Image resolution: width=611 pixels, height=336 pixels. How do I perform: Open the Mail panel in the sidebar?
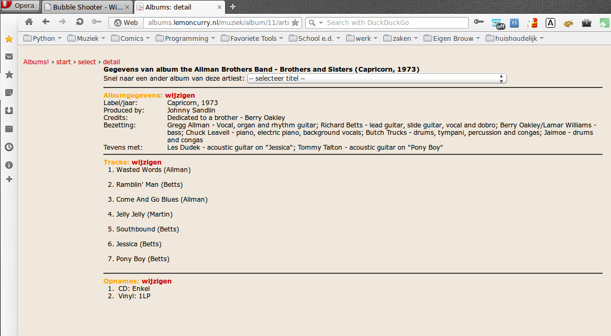(x=9, y=57)
